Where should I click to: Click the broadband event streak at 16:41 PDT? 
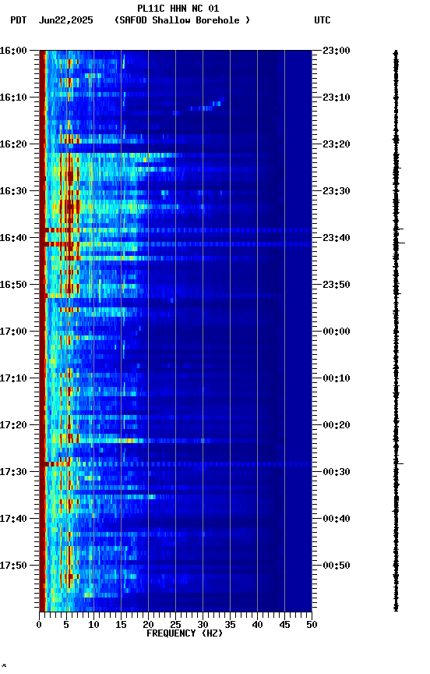click(x=175, y=244)
